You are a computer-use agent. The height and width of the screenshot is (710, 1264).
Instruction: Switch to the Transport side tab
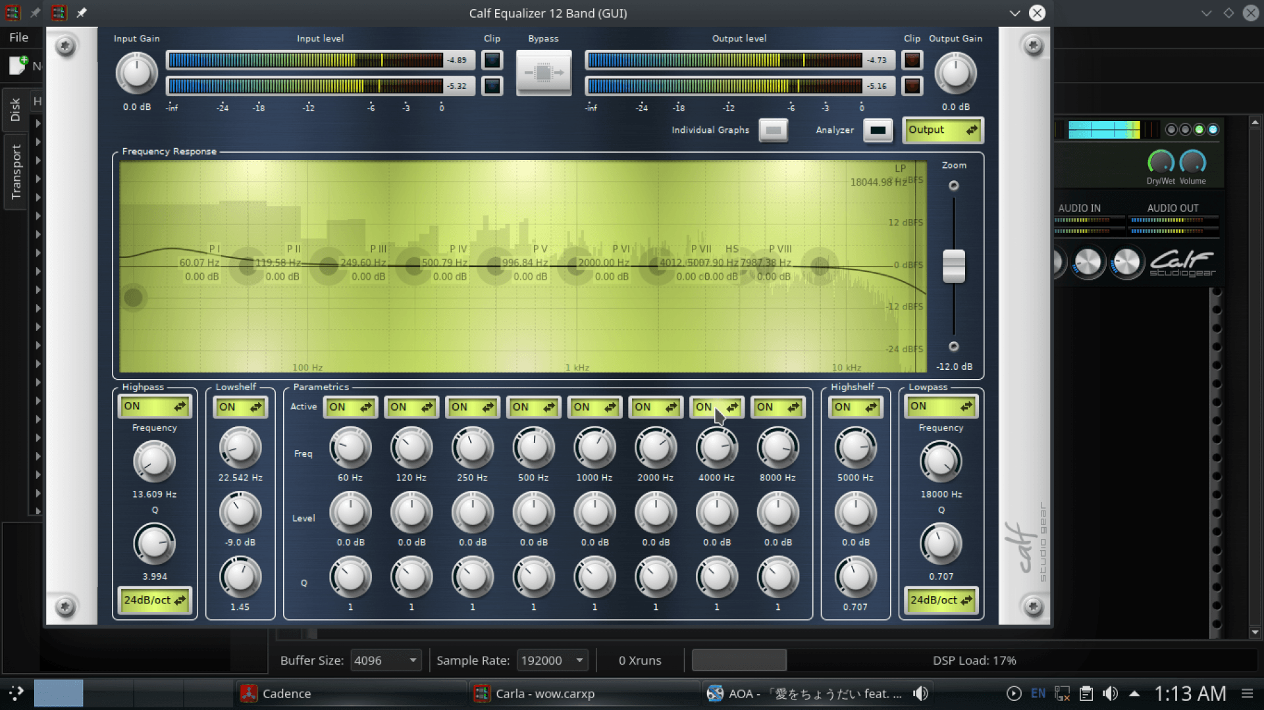point(16,172)
